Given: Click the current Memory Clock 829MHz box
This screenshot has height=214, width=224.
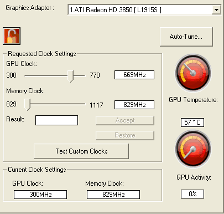Looking at the screenshot, I should coord(113,195).
